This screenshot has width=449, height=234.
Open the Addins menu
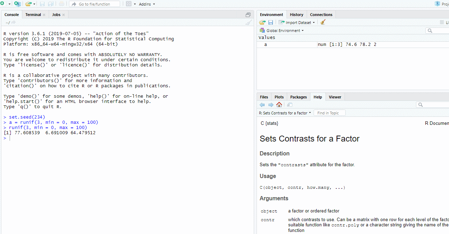pos(147,4)
